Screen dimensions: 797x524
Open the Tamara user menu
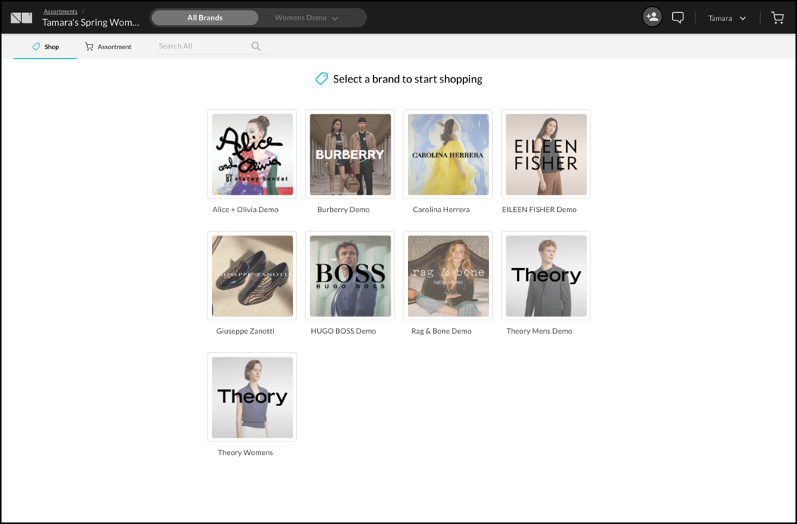[727, 18]
